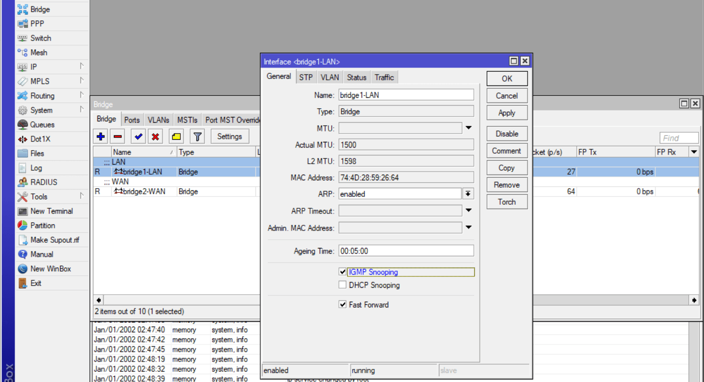The height and width of the screenshot is (382, 704).
Task: Open the Ports tab in Bridge window
Action: coord(132,120)
